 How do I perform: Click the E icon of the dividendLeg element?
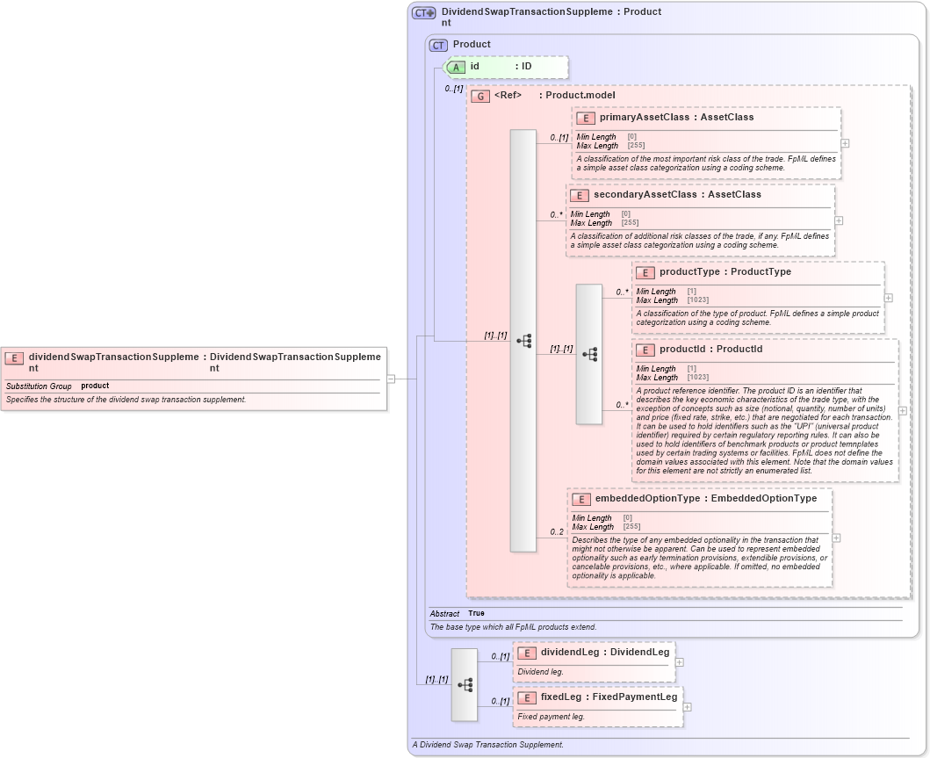point(526,653)
